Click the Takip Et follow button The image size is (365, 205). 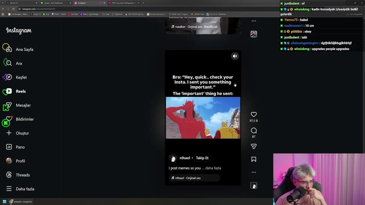[x=202, y=158]
